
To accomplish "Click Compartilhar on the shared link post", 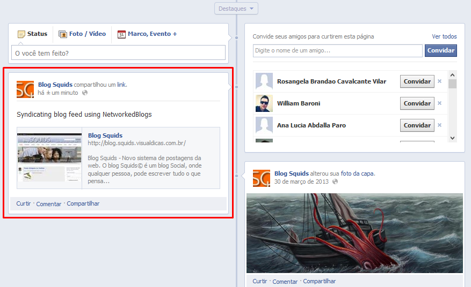I will [x=83, y=203].
